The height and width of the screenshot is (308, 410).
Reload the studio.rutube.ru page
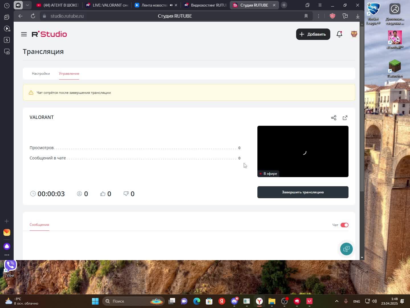point(33,16)
